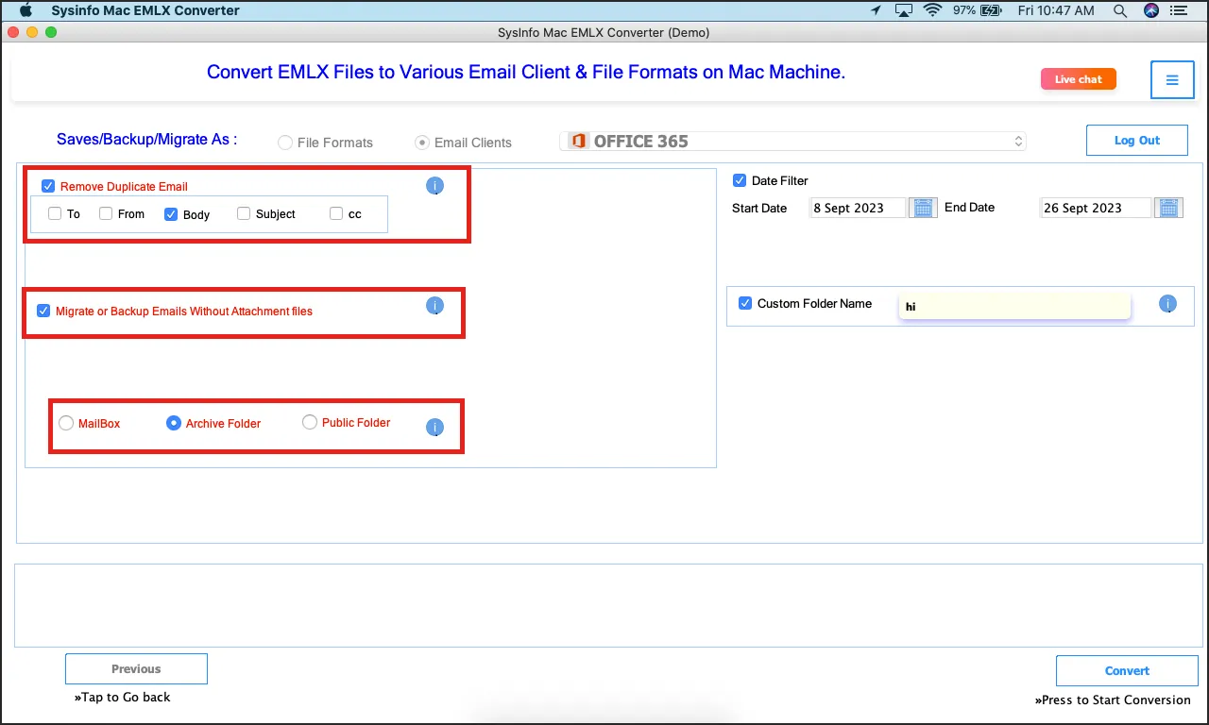
Task: Open the AirPlay display menu icon
Action: [904, 10]
